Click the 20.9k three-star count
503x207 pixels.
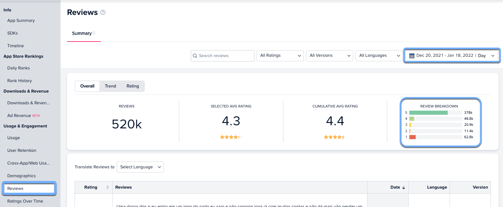[x=469, y=125]
